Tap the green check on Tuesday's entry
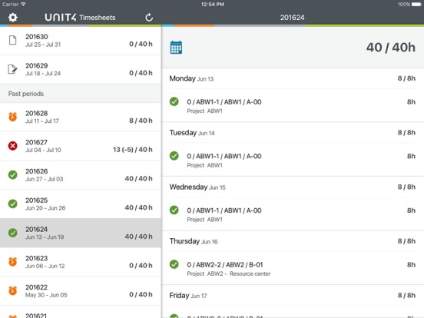 (x=174, y=156)
